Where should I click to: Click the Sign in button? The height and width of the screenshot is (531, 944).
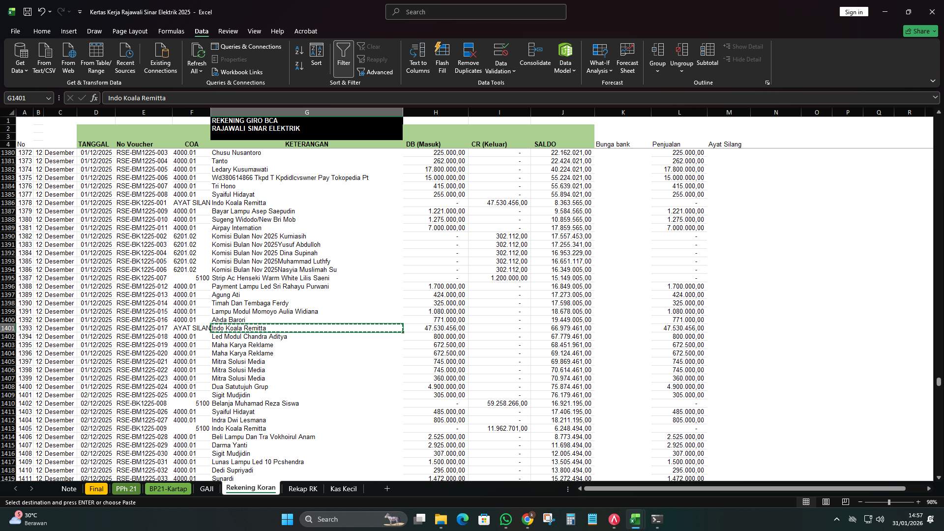(x=854, y=11)
